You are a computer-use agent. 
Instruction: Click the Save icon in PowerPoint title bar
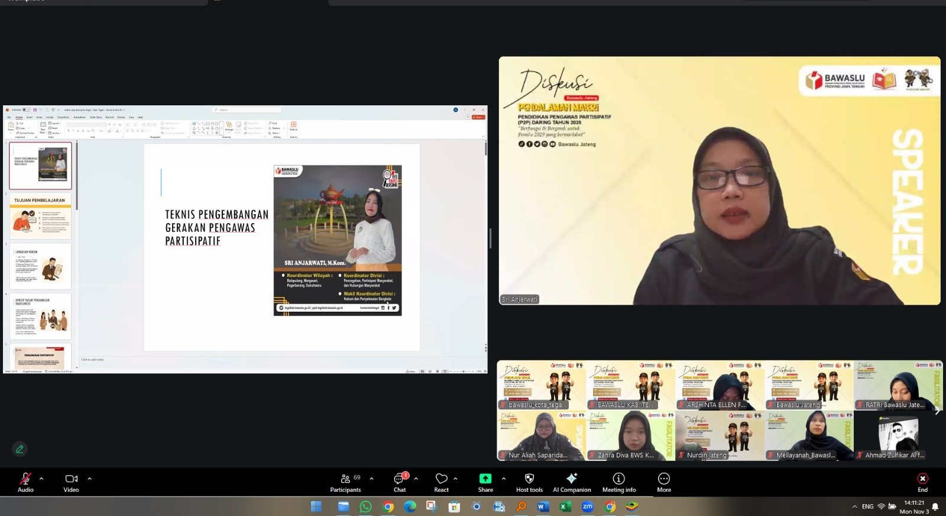tap(35, 109)
